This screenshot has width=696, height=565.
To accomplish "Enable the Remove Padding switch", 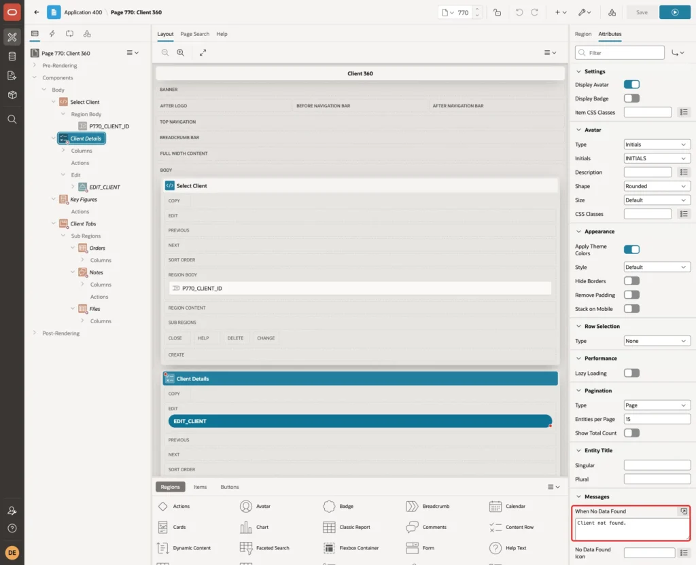I will (631, 295).
